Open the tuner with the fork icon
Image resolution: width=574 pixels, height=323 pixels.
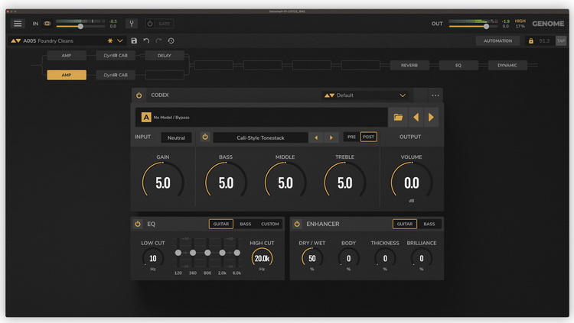(x=132, y=24)
